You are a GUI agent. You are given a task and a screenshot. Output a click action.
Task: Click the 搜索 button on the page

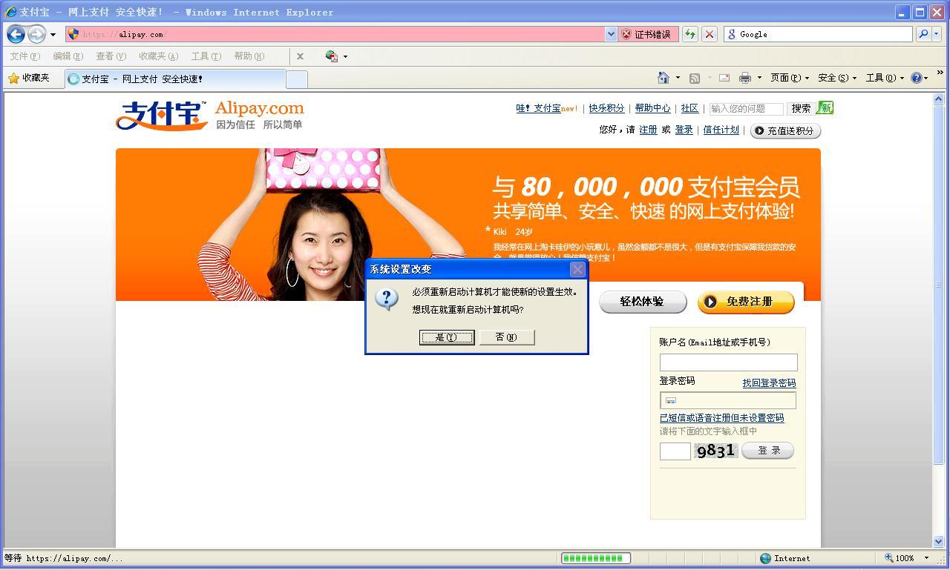coord(801,108)
